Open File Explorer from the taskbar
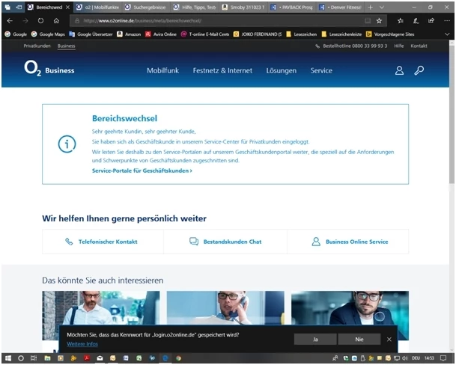456x365 pixels. [47, 358]
